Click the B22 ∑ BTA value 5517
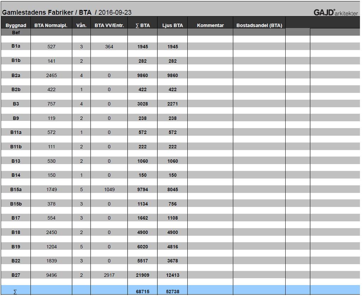Screen dimensions: 362x296 click(x=143, y=261)
